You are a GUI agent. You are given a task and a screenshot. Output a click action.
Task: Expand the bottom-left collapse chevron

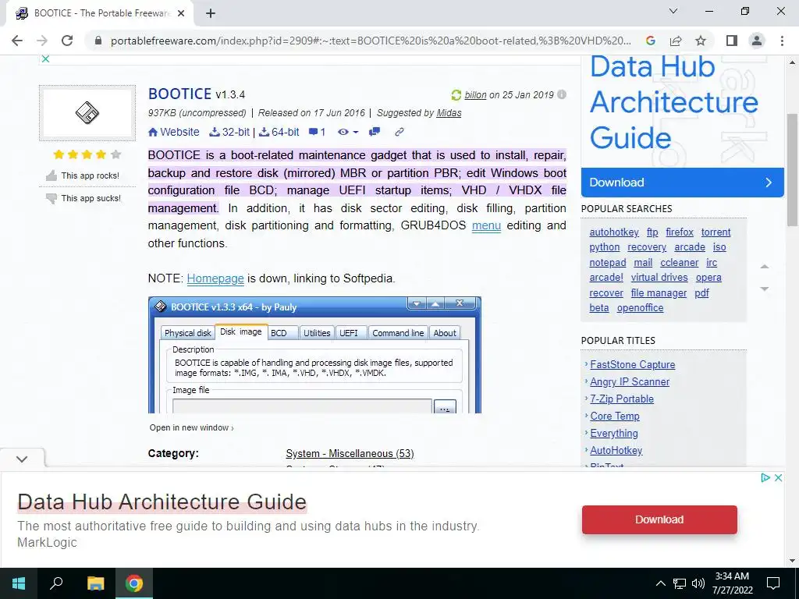point(22,459)
